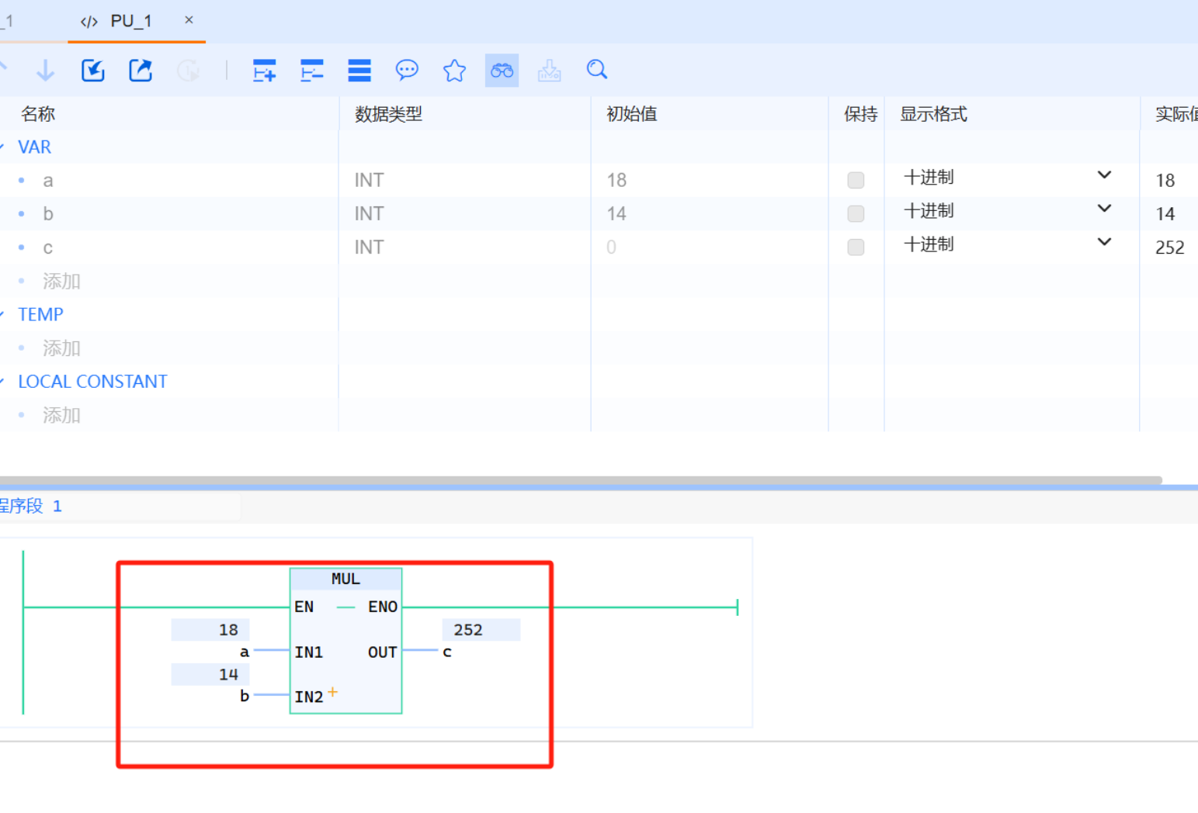
Task: Click 添加 under the TEMP section
Action: pos(61,348)
